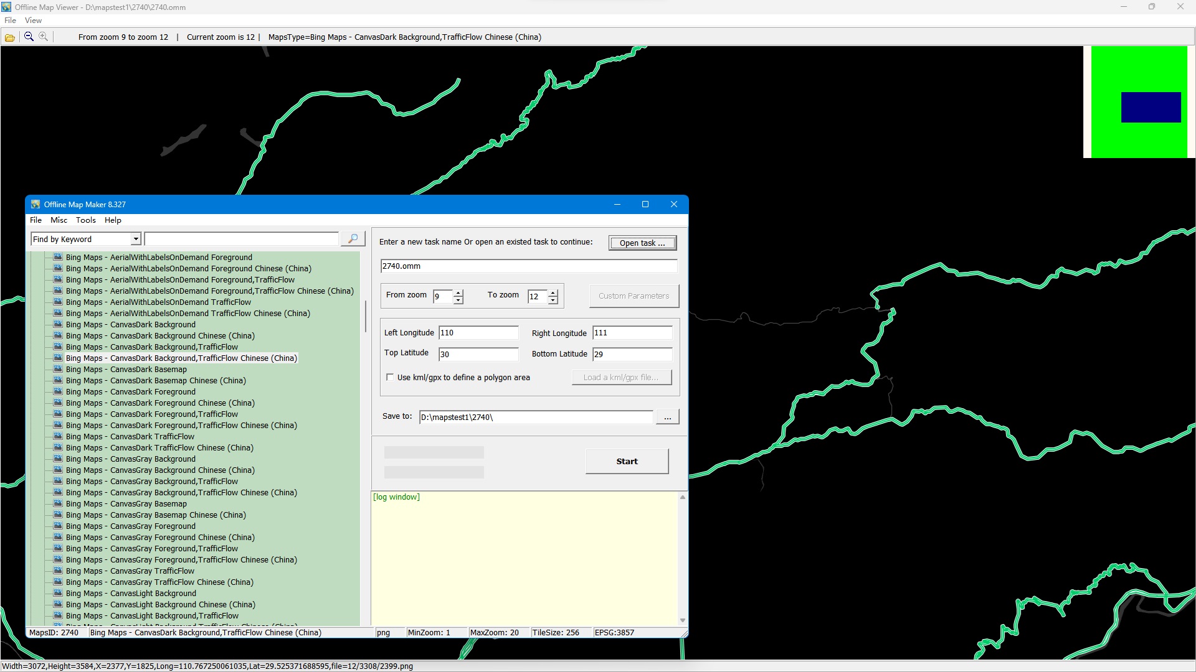Click icon of Bing Maps - CanvasGray Background row
Image resolution: width=1196 pixels, height=672 pixels.
pos(58,459)
